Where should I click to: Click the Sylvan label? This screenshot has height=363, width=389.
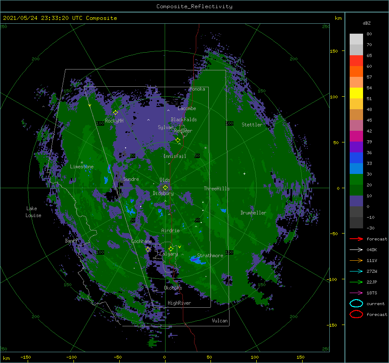166,127
